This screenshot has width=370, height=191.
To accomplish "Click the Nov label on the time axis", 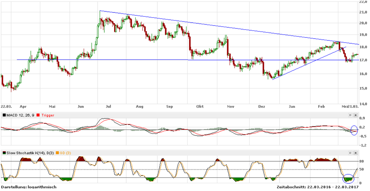I will coord(231,106).
